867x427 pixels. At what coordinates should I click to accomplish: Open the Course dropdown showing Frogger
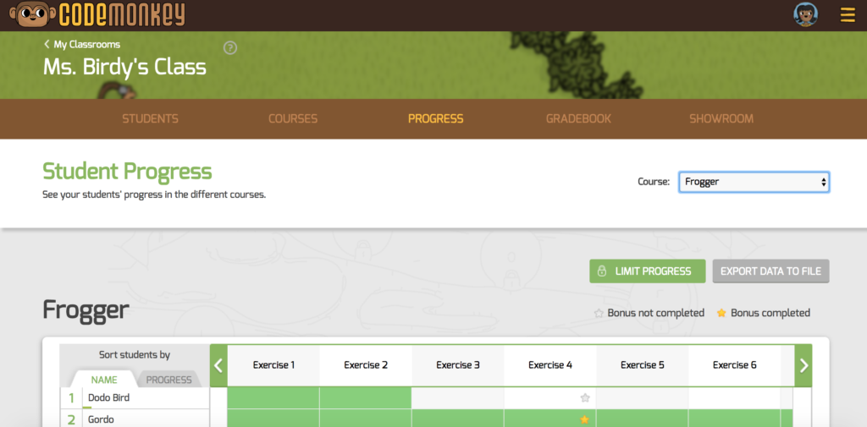pos(754,182)
